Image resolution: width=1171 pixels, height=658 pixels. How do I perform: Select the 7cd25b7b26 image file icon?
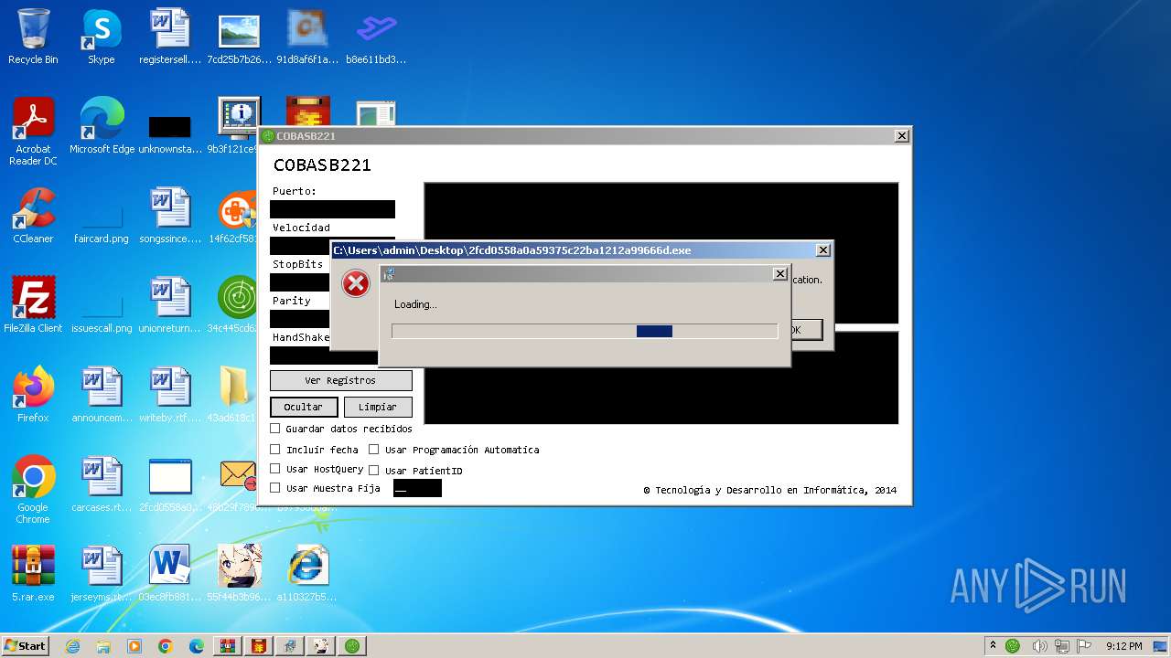click(239, 37)
